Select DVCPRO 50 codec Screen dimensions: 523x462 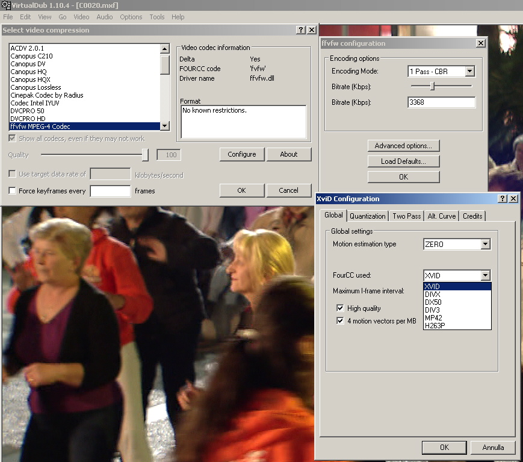[x=85, y=111]
